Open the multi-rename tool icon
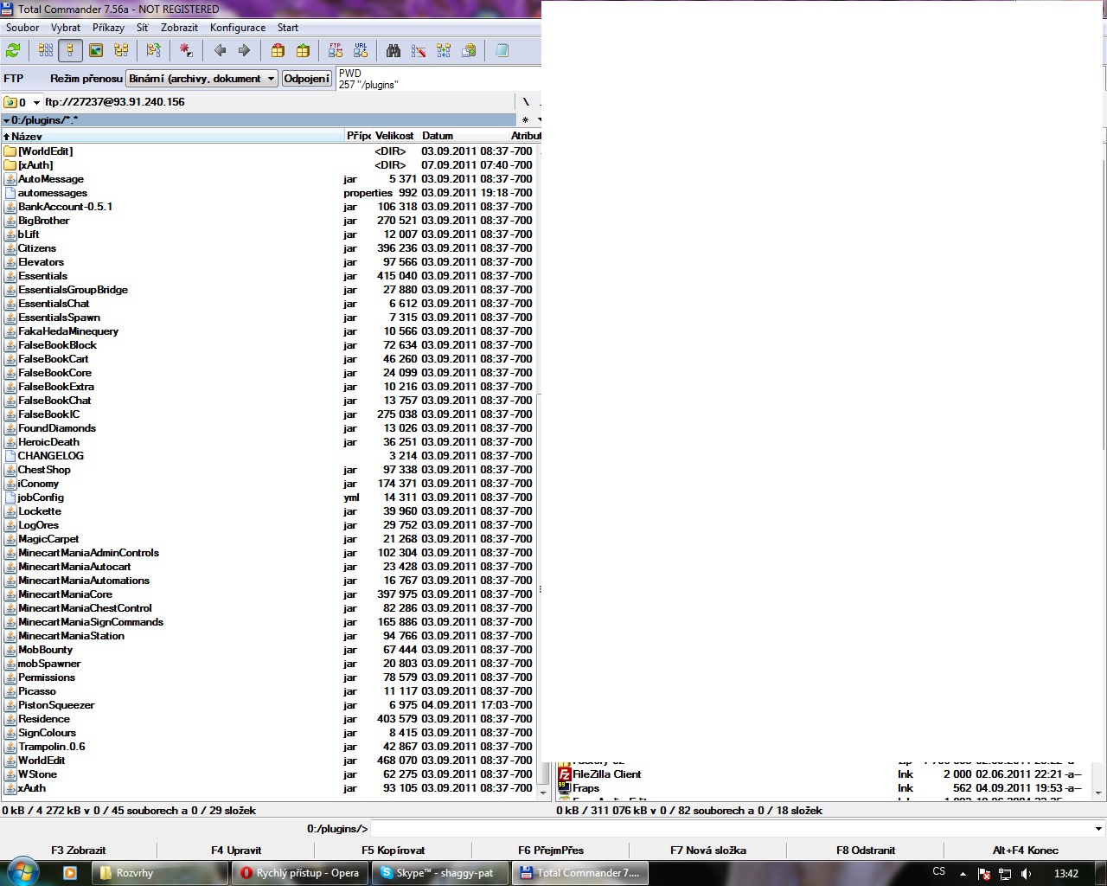This screenshot has height=886, width=1107. [x=419, y=51]
